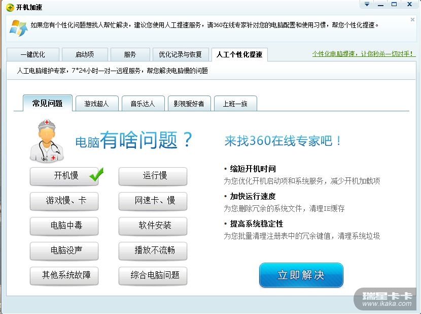Open the 音乐达人 category tab
Viewport: 421px width, 314px height.
(x=143, y=104)
